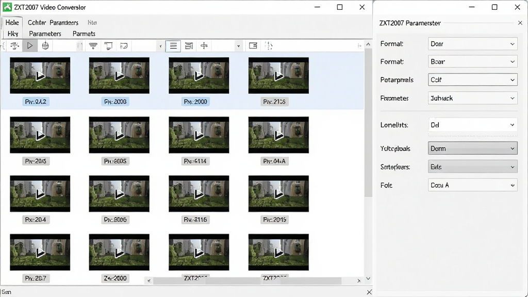Image resolution: width=528 pixels, height=297 pixels.
Task: Open the second Format dropdown showing Boar
Action: click(472, 62)
